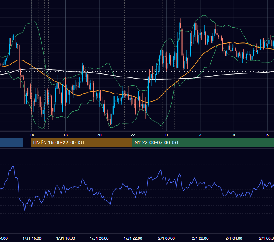Image resolution: width=274 pixels, height=242 pixels.
Task: Click the blue session bar left of ロンドン
Action: coord(11,142)
